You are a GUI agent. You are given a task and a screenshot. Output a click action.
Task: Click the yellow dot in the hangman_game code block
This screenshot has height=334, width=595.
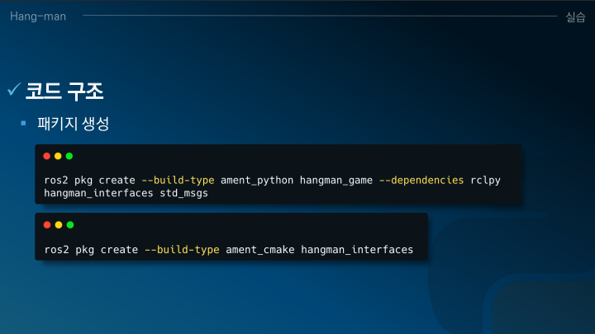click(58, 156)
